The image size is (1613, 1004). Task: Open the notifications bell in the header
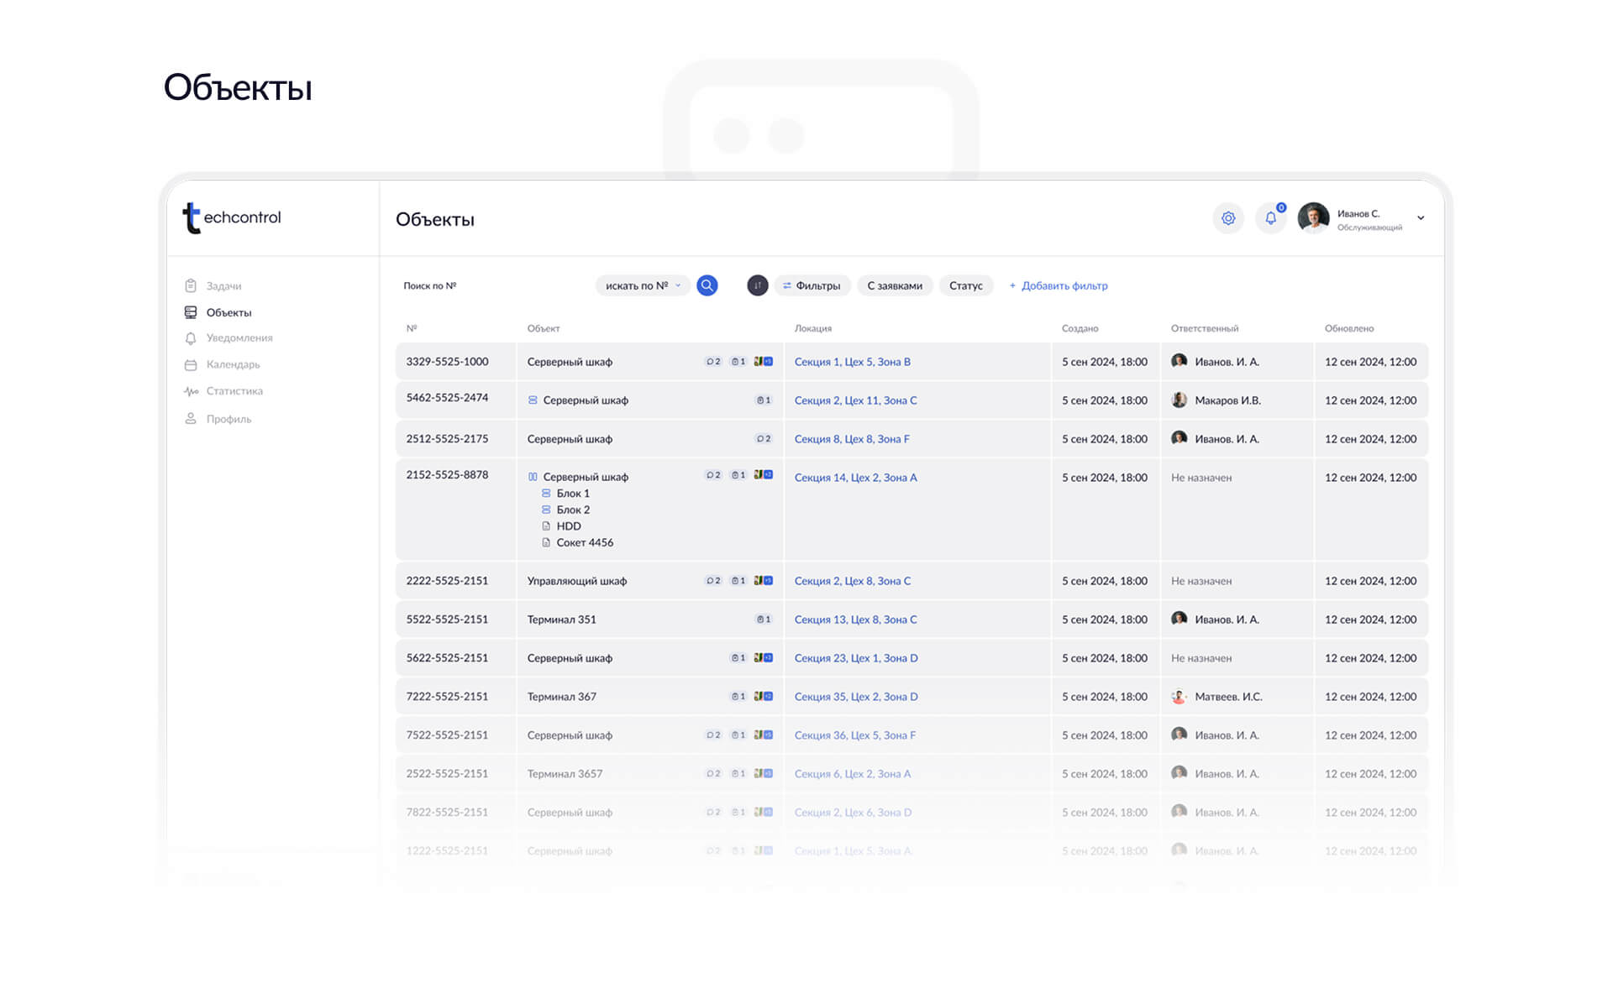(x=1270, y=218)
